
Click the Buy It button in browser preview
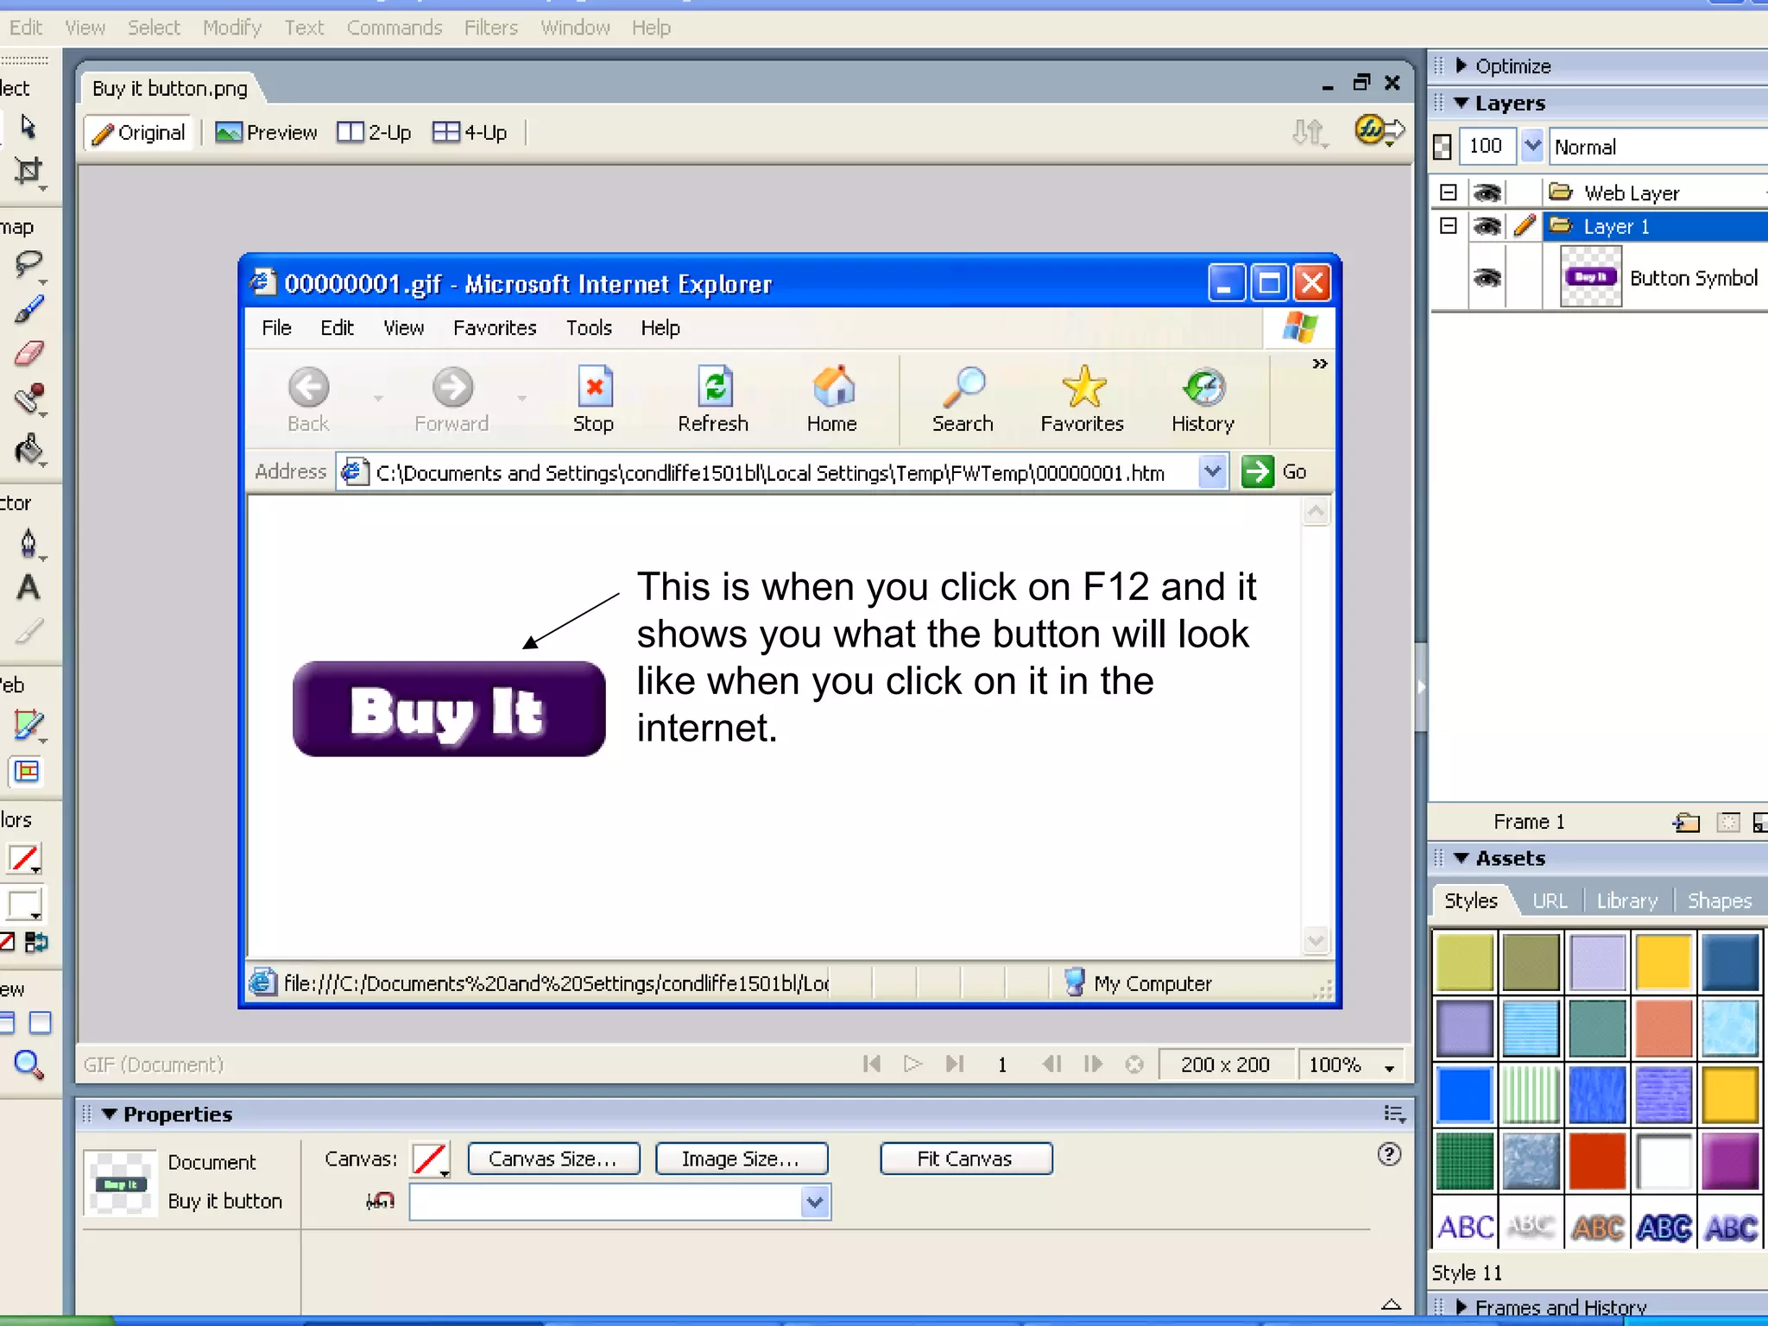click(449, 709)
